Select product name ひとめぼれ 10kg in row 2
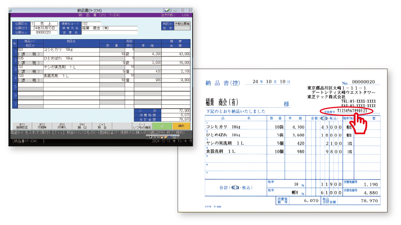This screenshot has width=401, height=225. click(58, 58)
